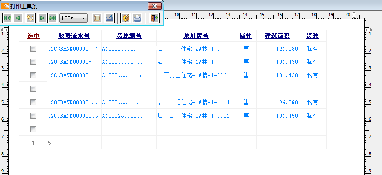Check the box in the 121.080 row
This screenshot has width=382, height=175.
click(x=33, y=49)
